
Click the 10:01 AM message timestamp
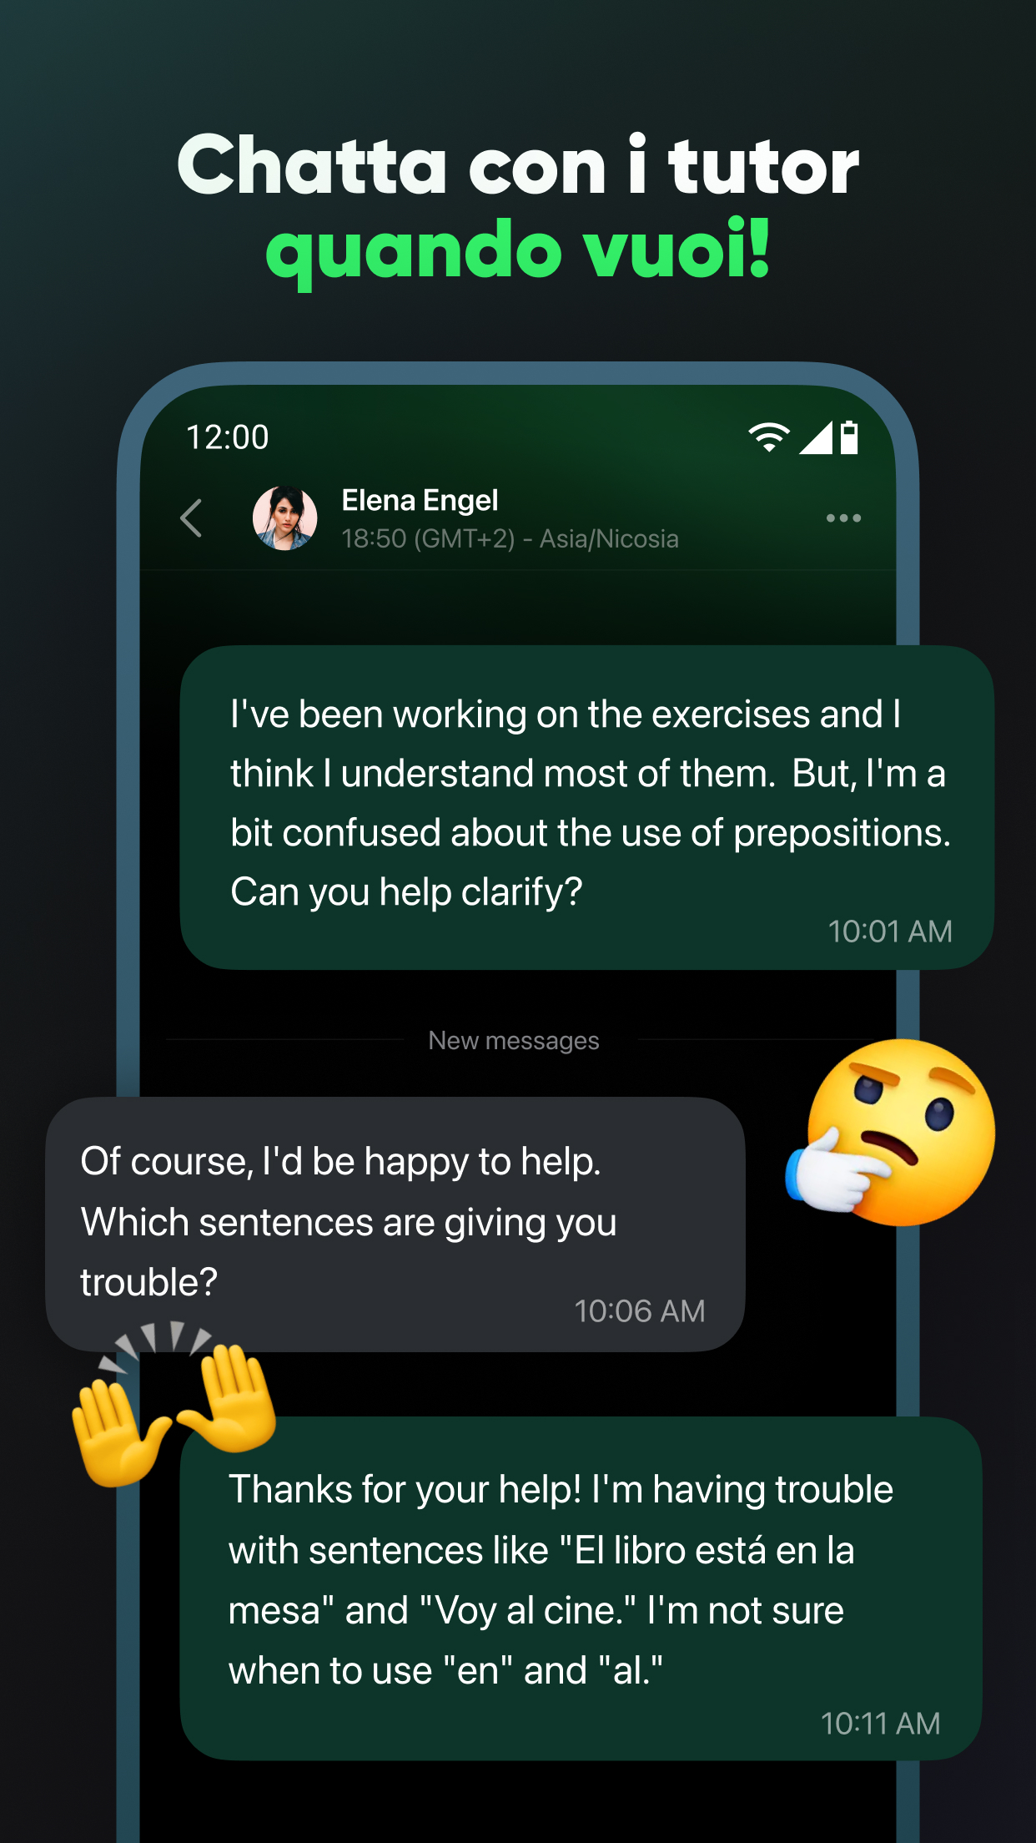coord(889,932)
